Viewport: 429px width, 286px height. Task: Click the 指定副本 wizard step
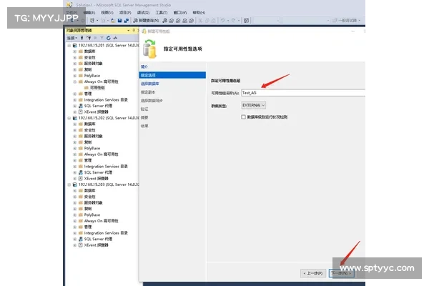148,92
